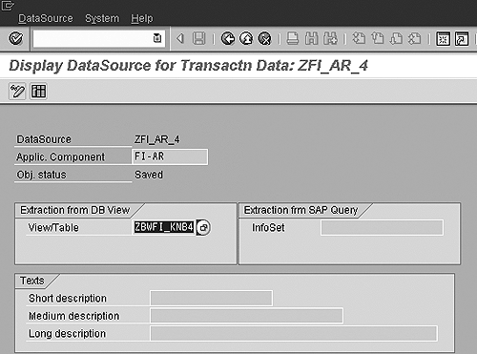477x354 pixels.
Task: Open the command field history dropdown
Action: click(x=157, y=38)
